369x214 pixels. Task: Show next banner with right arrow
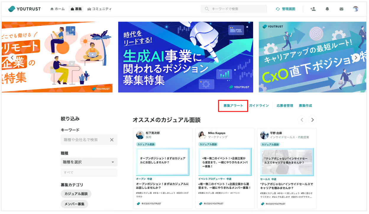click(356, 57)
